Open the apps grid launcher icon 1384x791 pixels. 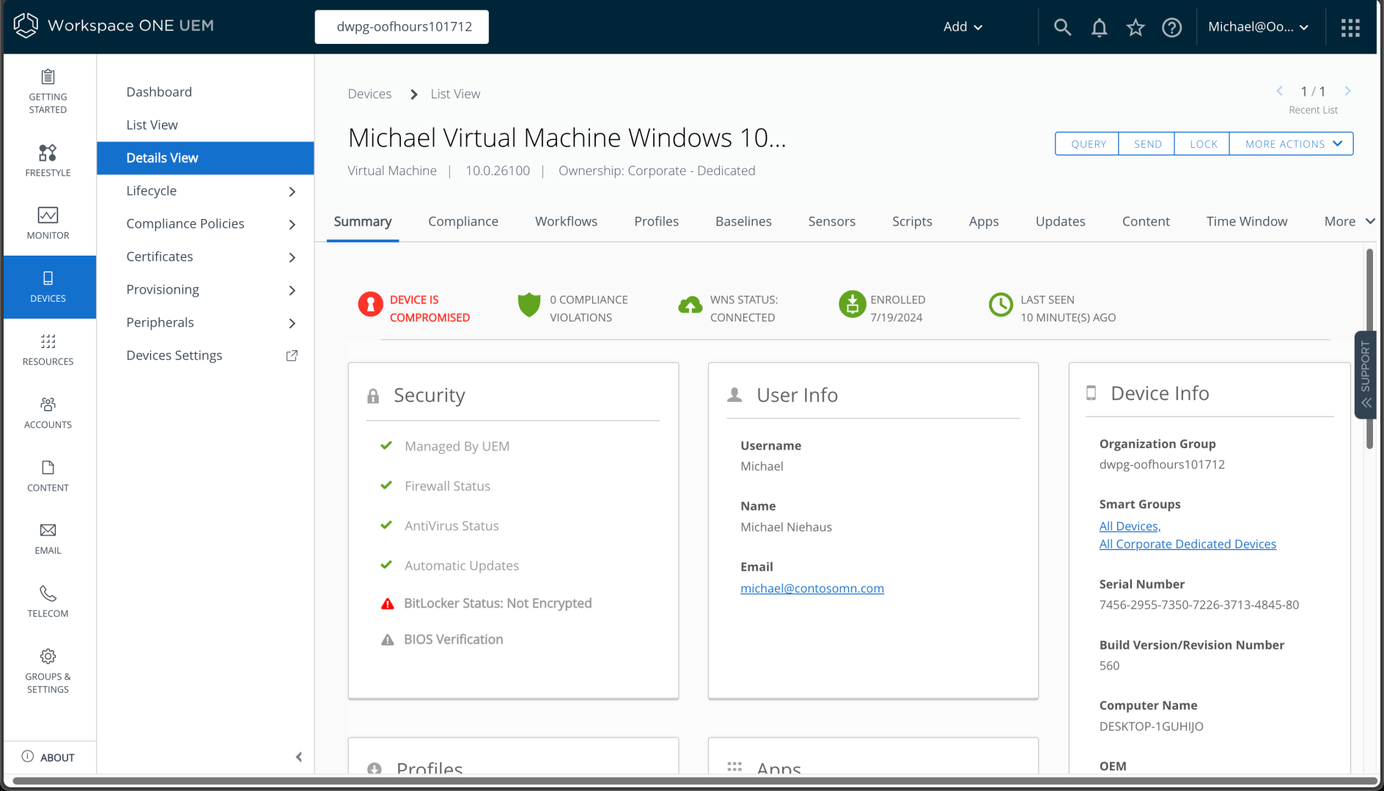pyautogui.click(x=1350, y=28)
